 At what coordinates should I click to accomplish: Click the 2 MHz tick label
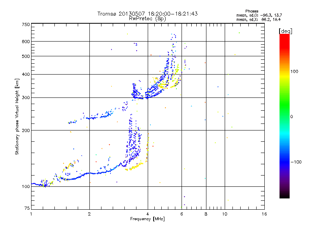pyautogui.click(x=89, y=214)
